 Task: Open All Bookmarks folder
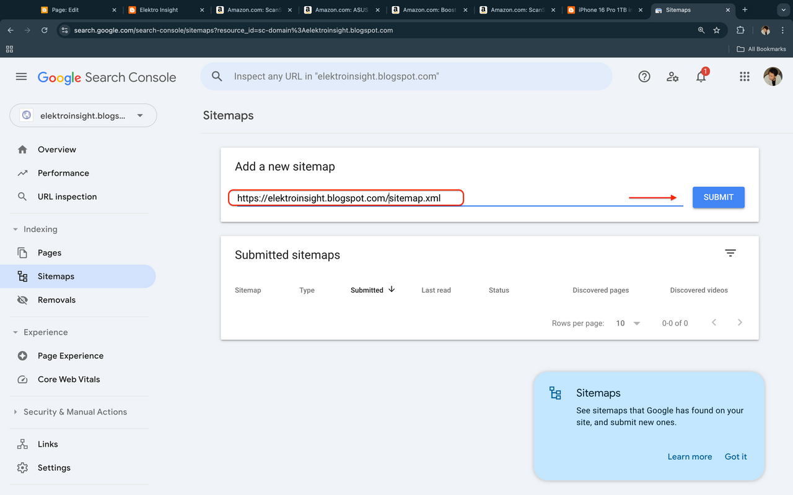click(x=761, y=49)
